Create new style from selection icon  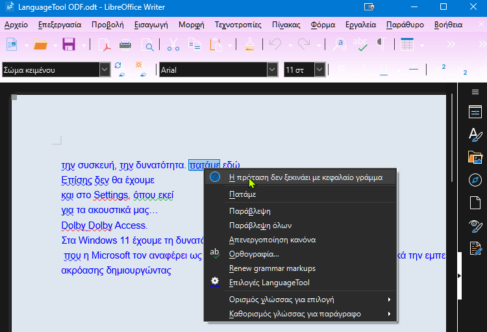[x=141, y=70]
